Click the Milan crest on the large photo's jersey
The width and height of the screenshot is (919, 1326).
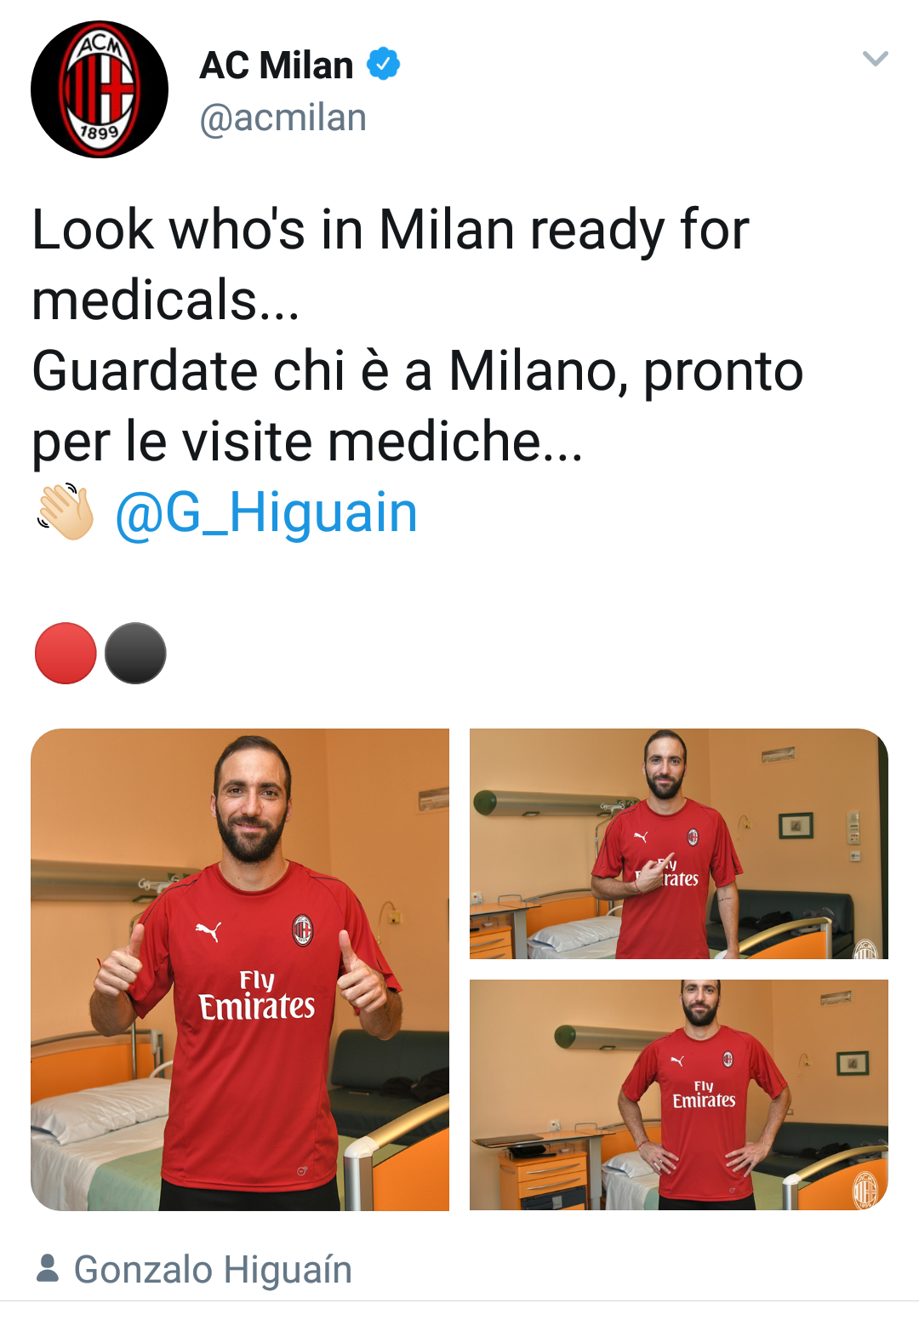302,930
